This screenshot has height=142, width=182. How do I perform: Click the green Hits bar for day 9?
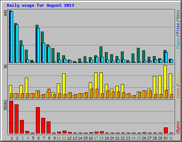click(x=53, y=55)
